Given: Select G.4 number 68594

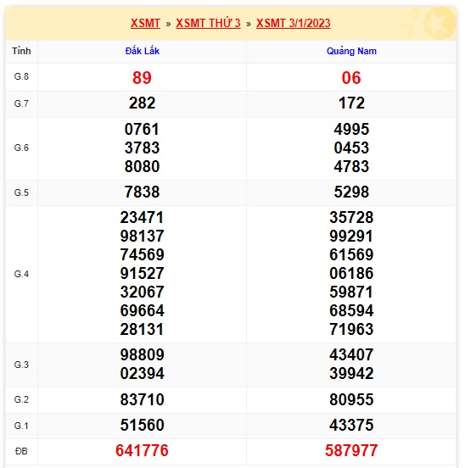Looking at the screenshot, I should click(x=351, y=310).
